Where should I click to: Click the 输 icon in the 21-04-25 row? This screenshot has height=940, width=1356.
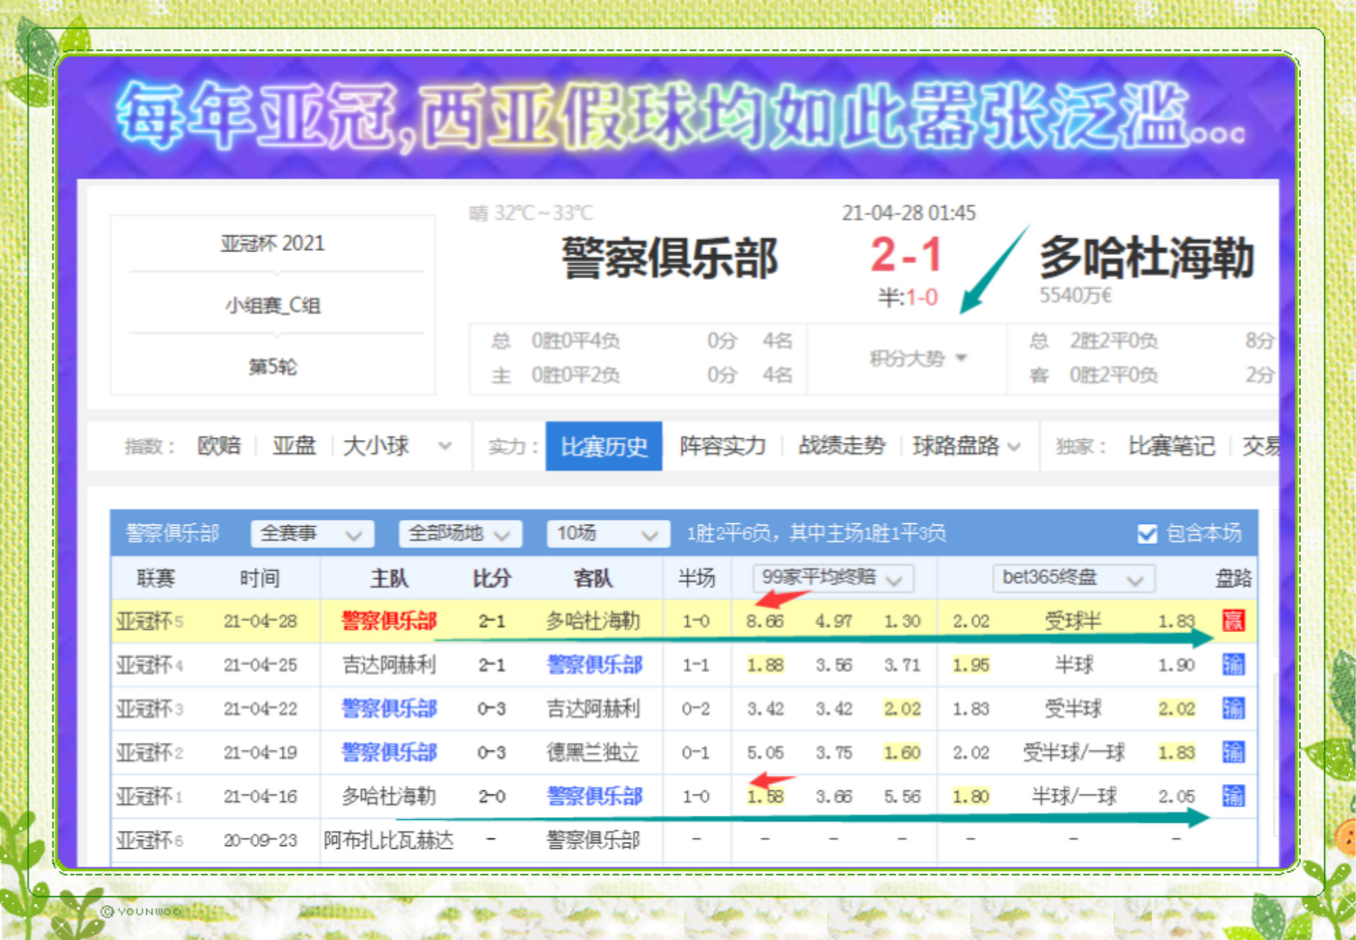click(1233, 665)
